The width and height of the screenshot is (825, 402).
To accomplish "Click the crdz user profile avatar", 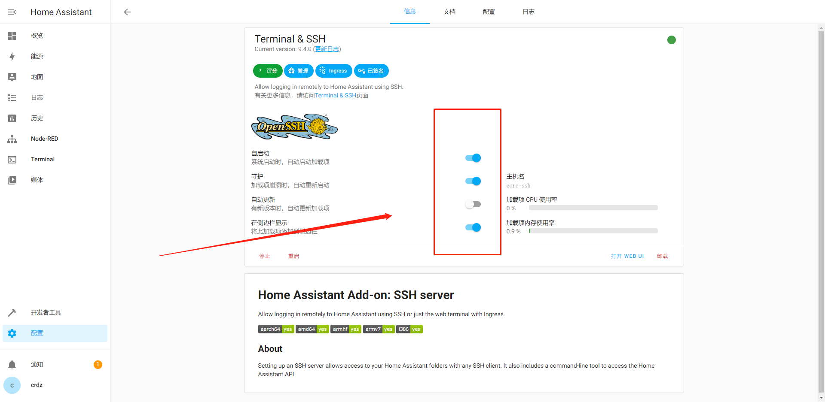I will tap(12, 385).
